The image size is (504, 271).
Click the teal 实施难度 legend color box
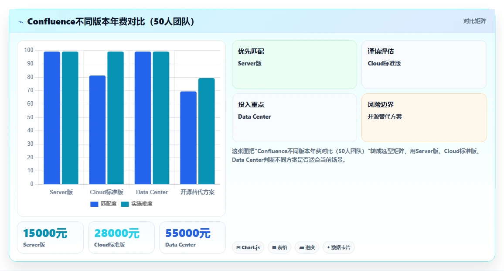tap(125, 204)
